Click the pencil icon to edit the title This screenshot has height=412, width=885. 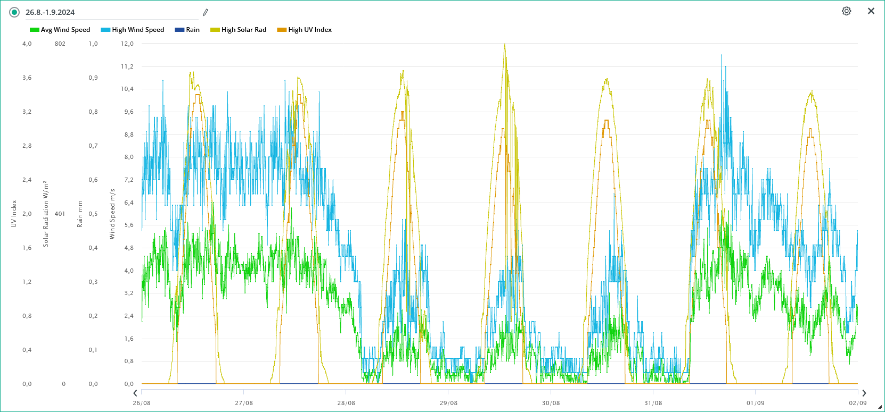(206, 12)
